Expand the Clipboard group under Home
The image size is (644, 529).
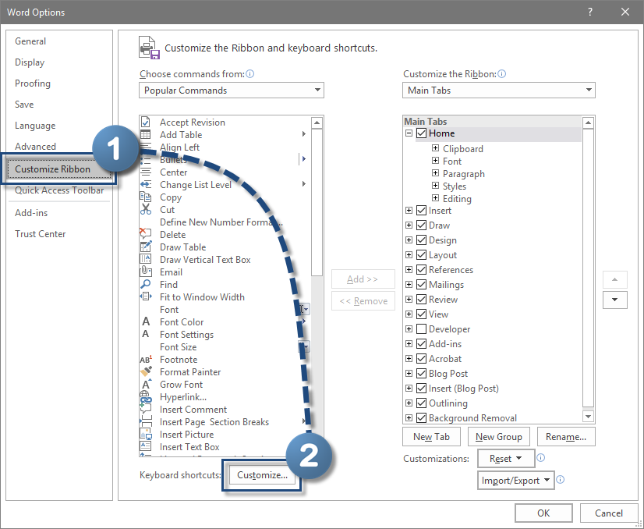(435, 149)
